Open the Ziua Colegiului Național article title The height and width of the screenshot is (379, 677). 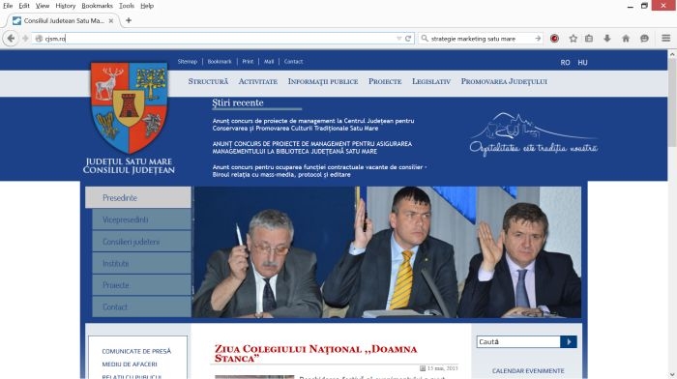coord(315,354)
